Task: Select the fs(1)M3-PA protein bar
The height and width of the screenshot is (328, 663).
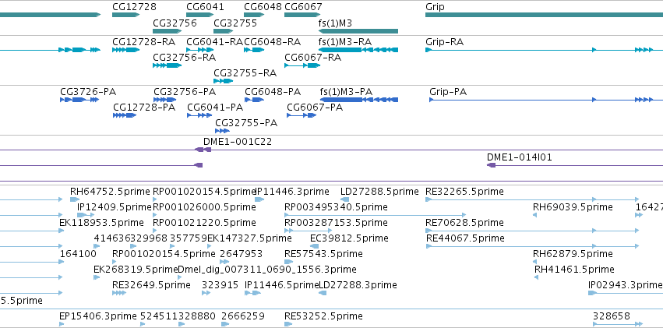Action: click(x=359, y=100)
